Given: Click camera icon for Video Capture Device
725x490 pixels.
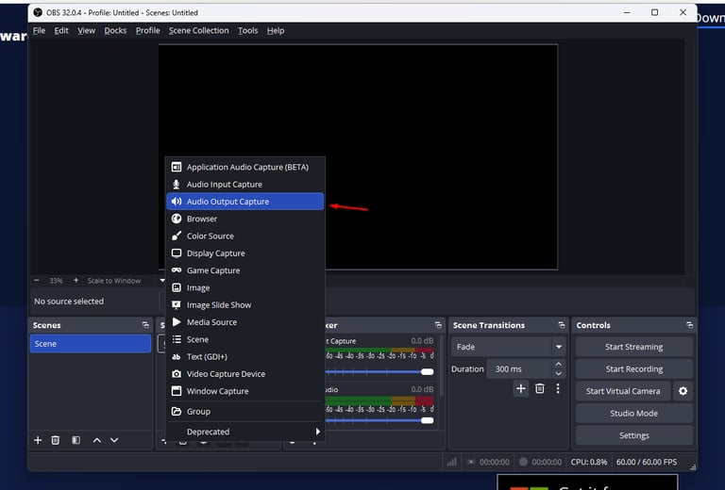Looking at the screenshot, I should [177, 374].
